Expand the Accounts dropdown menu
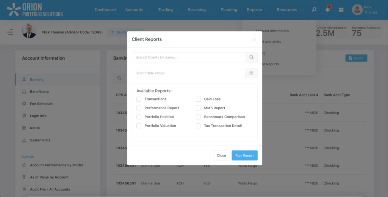 coord(137,10)
